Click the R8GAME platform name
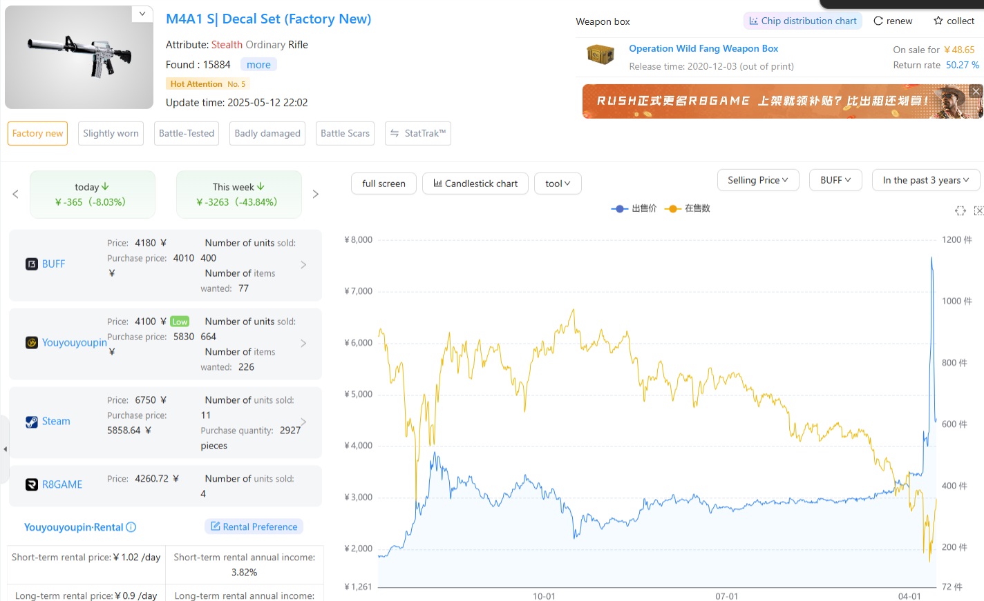This screenshot has width=984, height=601. coord(62,485)
